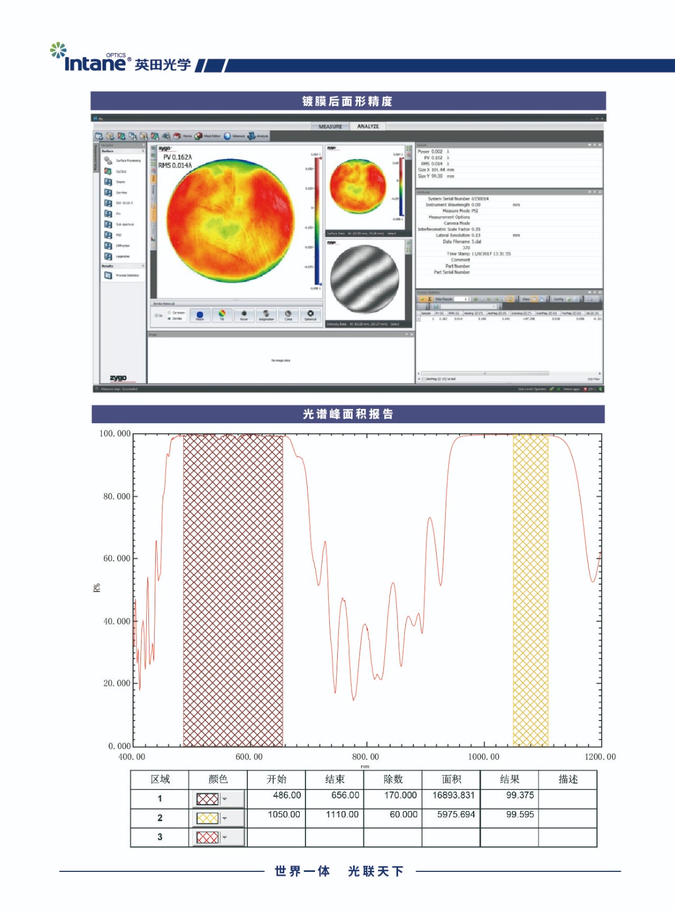Toggle the Tilt Zernike removal button
Viewport: 675px width, 910px height.
(x=222, y=315)
